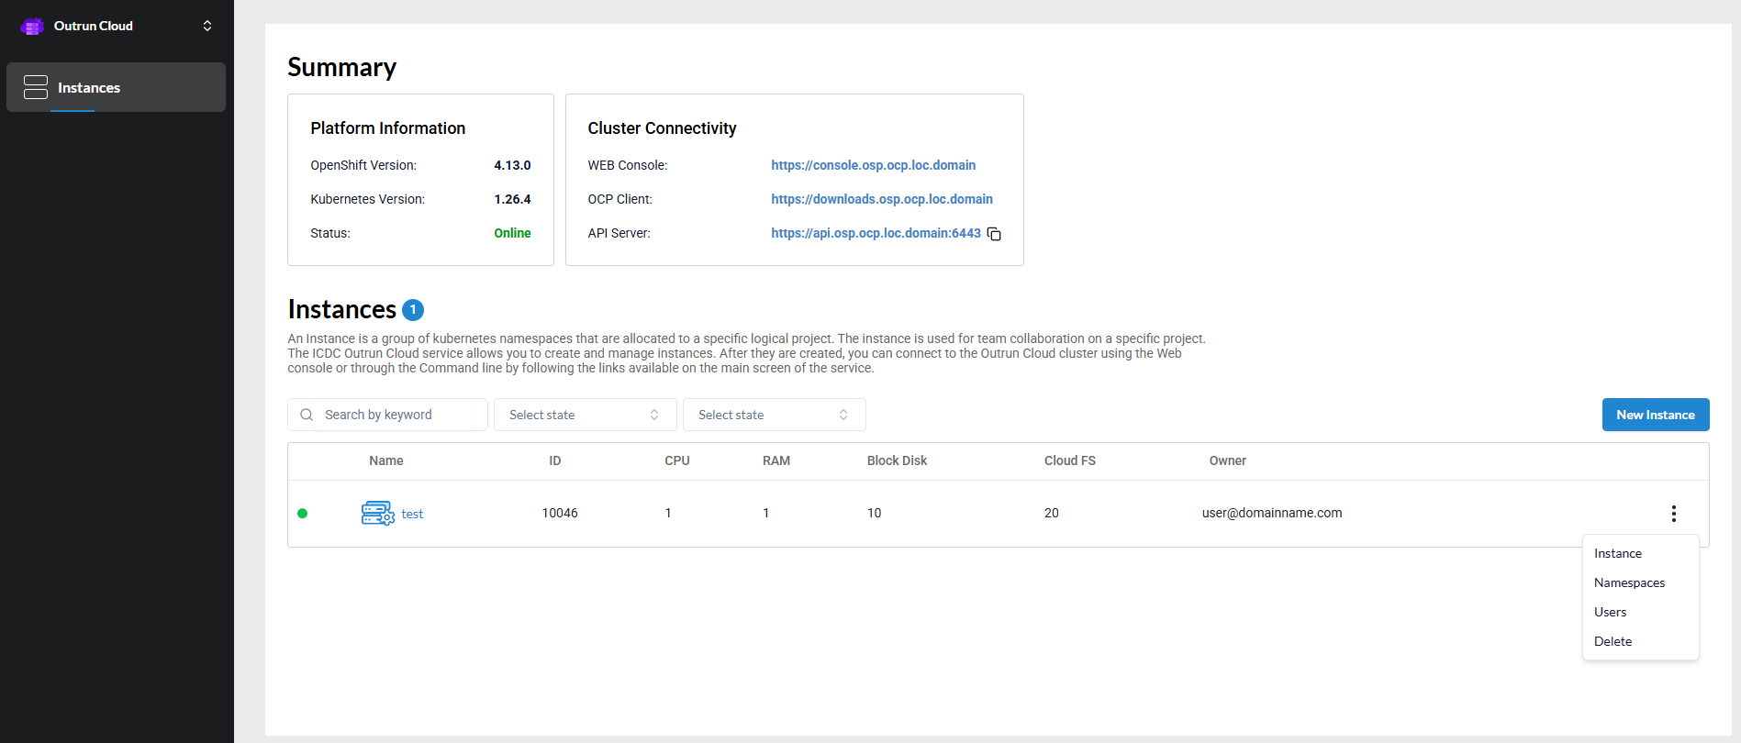Select Namespaces from the context menu
The width and height of the screenshot is (1741, 743).
coord(1629,582)
